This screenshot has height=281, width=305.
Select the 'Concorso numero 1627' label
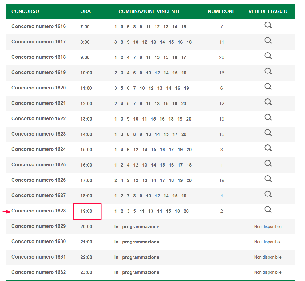point(38,195)
